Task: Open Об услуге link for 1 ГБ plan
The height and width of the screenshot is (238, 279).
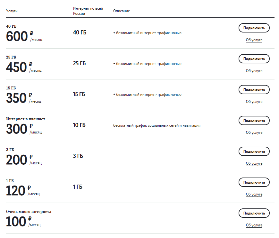Action: pos(254,194)
